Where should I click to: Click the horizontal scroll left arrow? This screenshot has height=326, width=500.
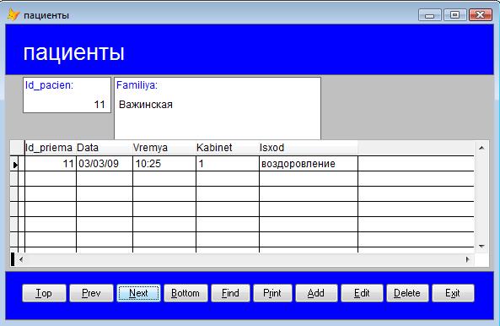coord(21,259)
